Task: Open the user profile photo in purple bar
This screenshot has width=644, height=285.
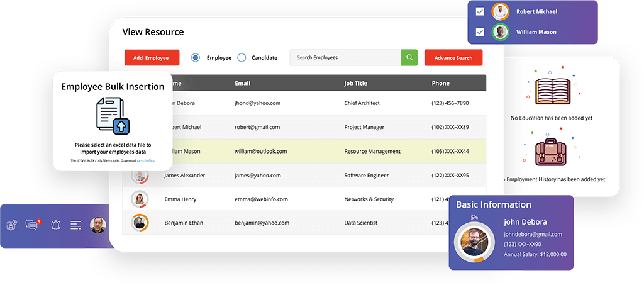Action: click(x=97, y=225)
